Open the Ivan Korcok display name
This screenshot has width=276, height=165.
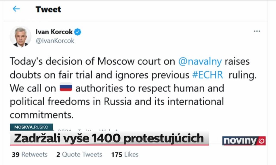pos(54,32)
